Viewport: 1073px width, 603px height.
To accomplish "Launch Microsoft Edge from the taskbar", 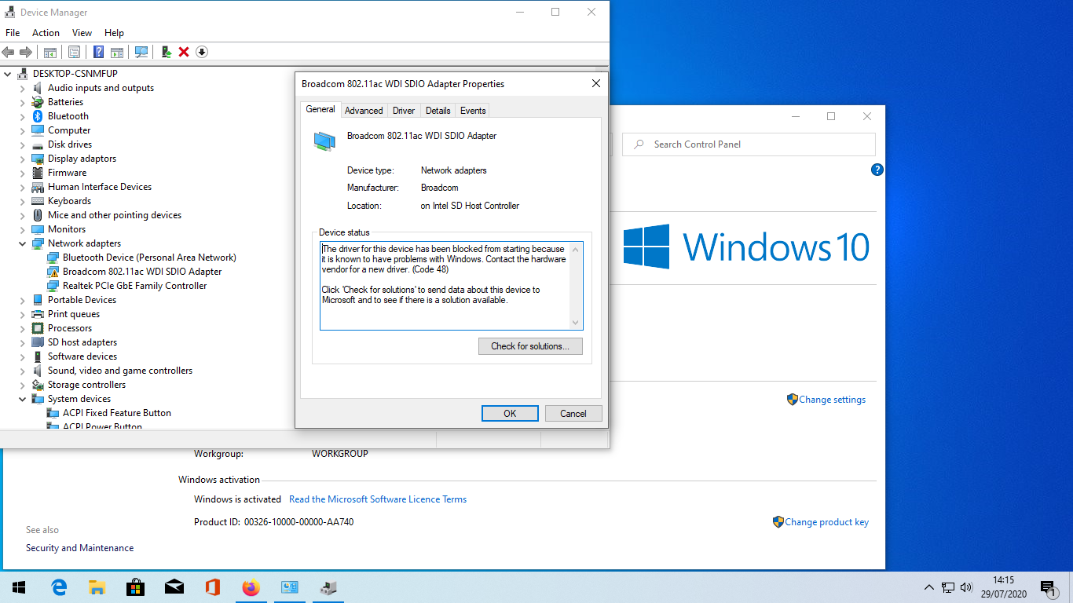I will tap(59, 587).
